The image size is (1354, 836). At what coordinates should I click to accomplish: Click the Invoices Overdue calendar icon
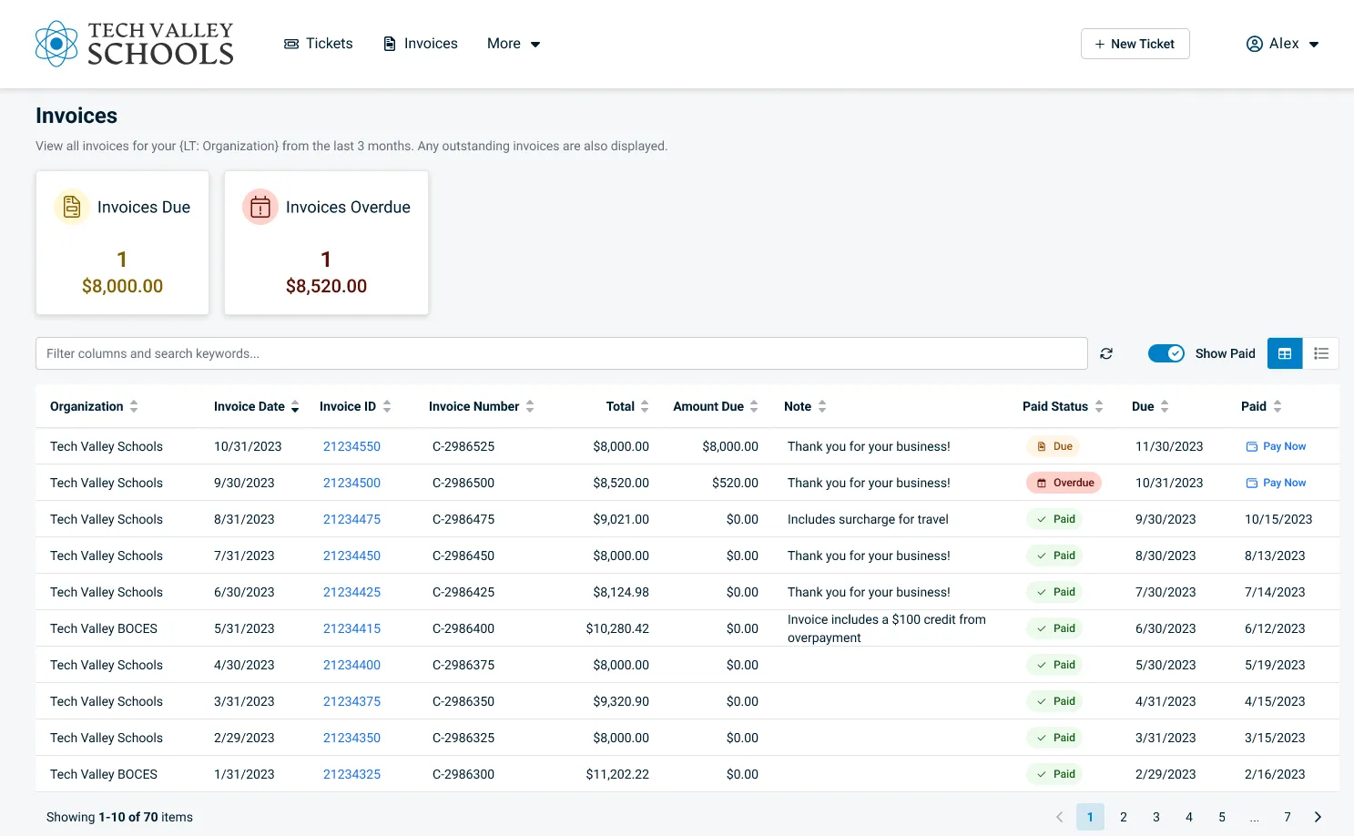click(x=260, y=207)
